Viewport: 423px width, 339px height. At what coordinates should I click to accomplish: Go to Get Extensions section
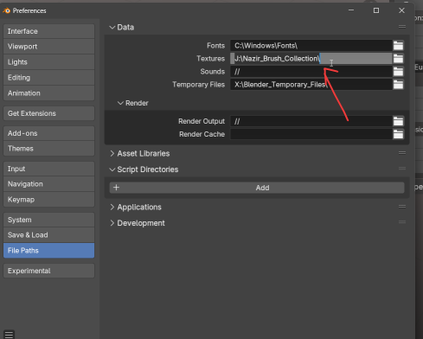[x=48, y=113]
